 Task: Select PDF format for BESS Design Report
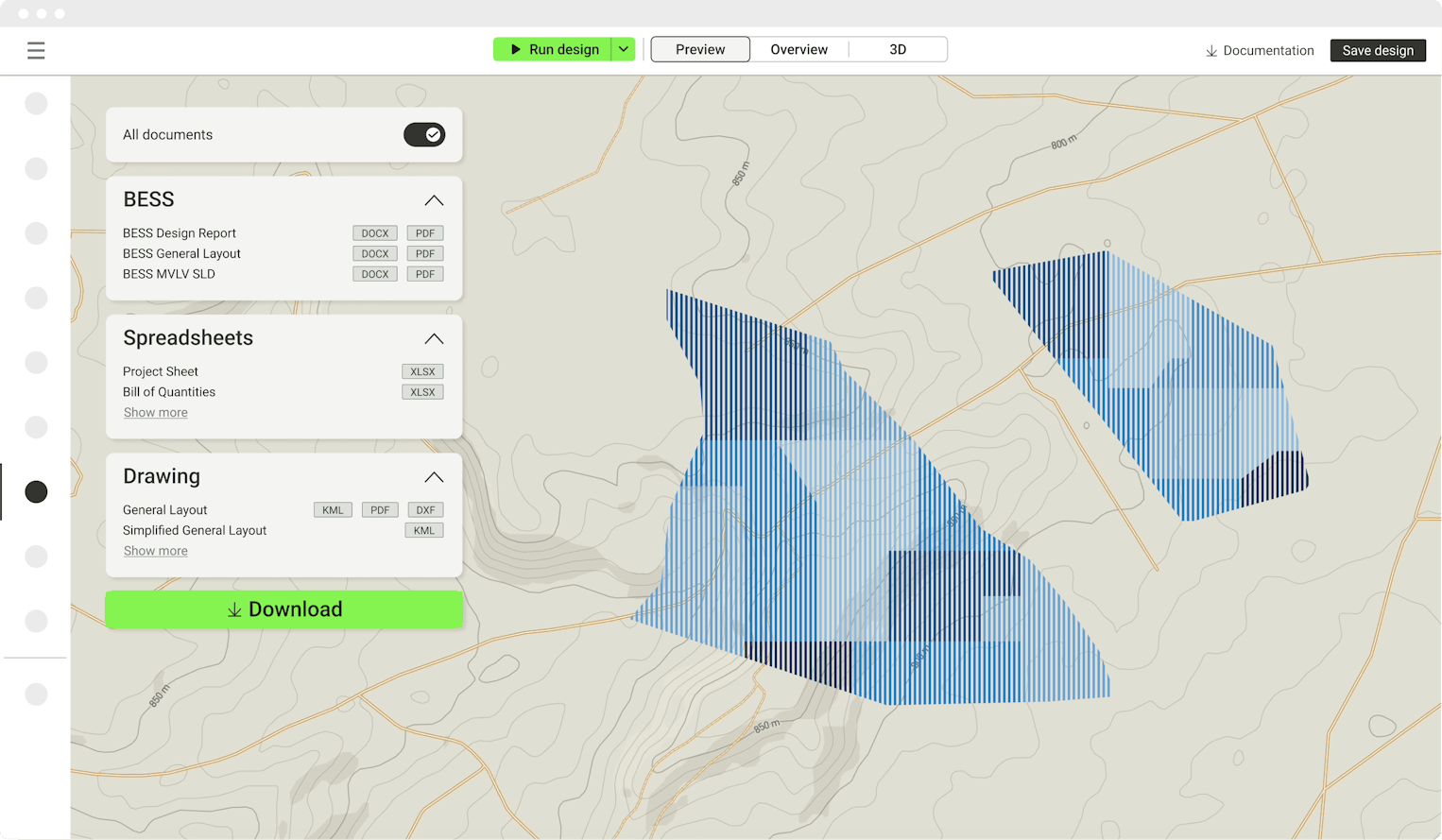click(x=425, y=233)
